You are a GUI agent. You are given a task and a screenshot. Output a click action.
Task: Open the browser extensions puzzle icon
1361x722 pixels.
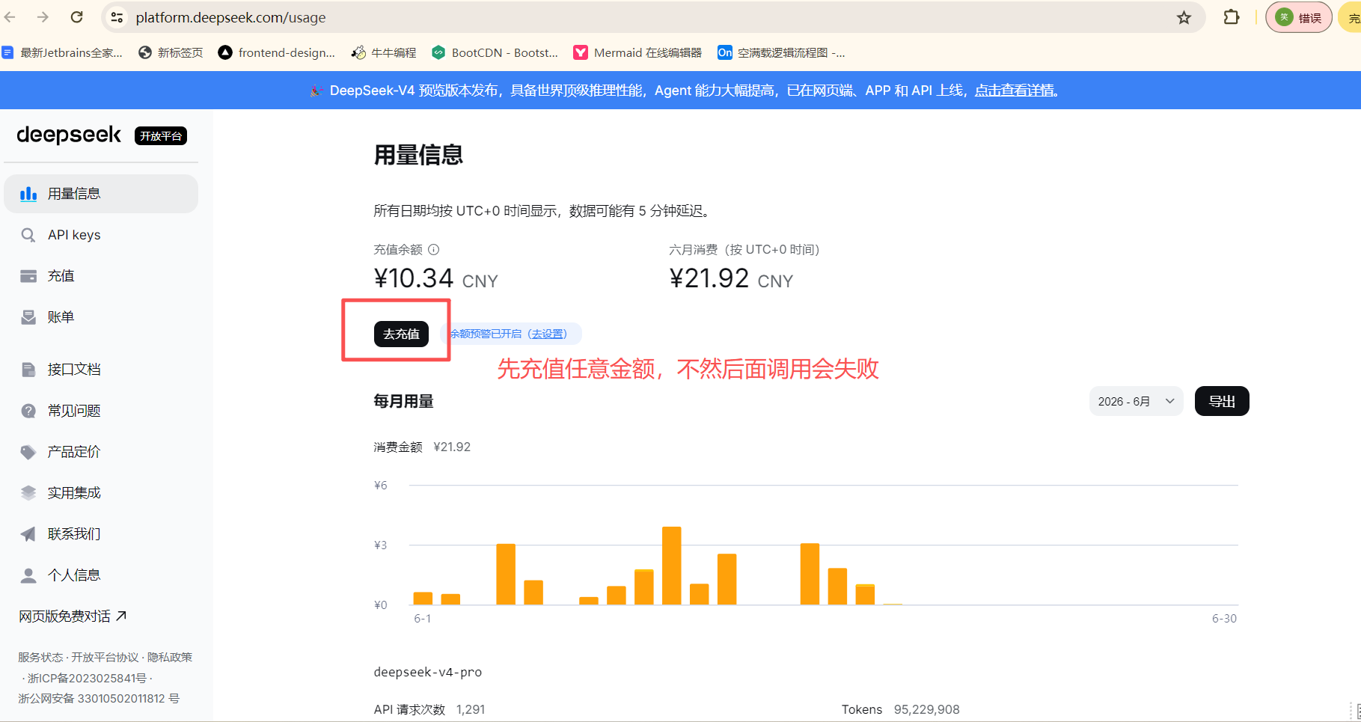pyautogui.click(x=1231, y=17)
